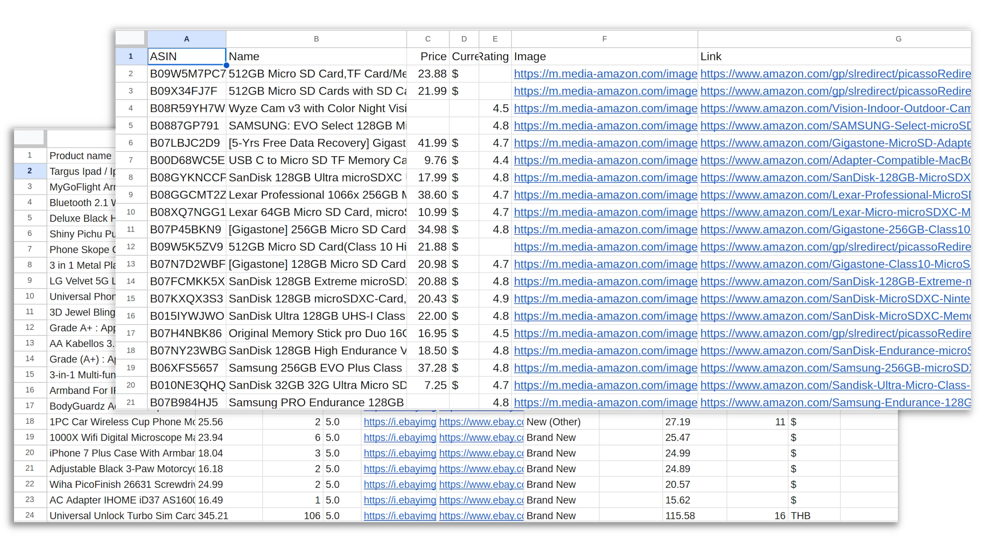989x537 pixels.
Task: Click the 41.99 price cell for Gigastone
Action: pos(427,143)
